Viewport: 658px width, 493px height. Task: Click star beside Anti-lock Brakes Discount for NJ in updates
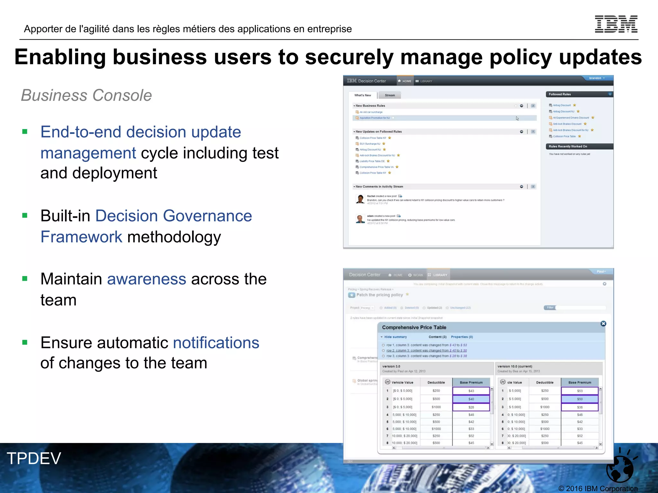[398, 155]
